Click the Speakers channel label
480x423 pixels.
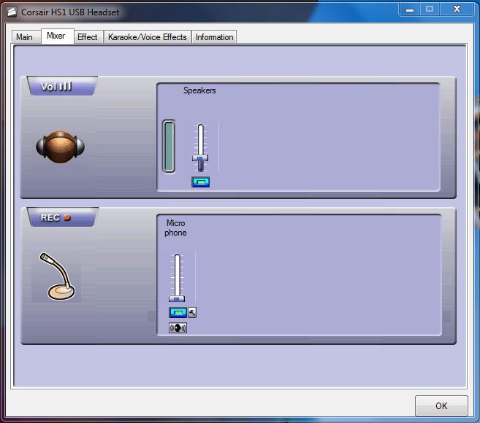pos(199,90)
